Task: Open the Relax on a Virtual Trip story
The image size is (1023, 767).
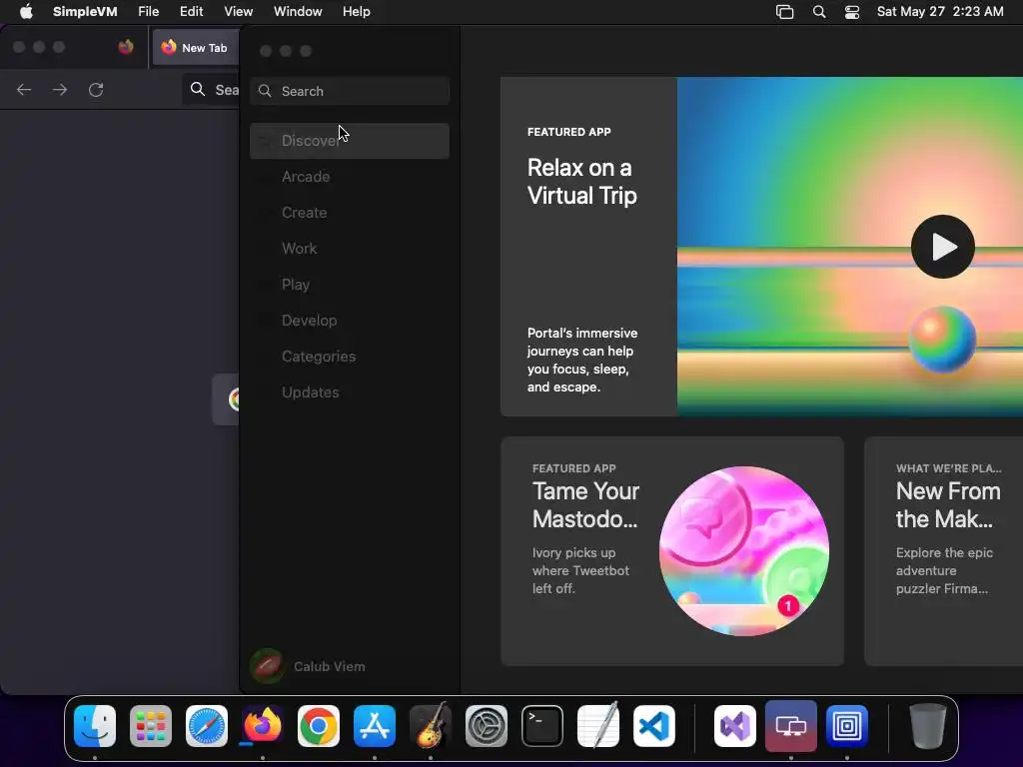Action: [x=588, y=247]
